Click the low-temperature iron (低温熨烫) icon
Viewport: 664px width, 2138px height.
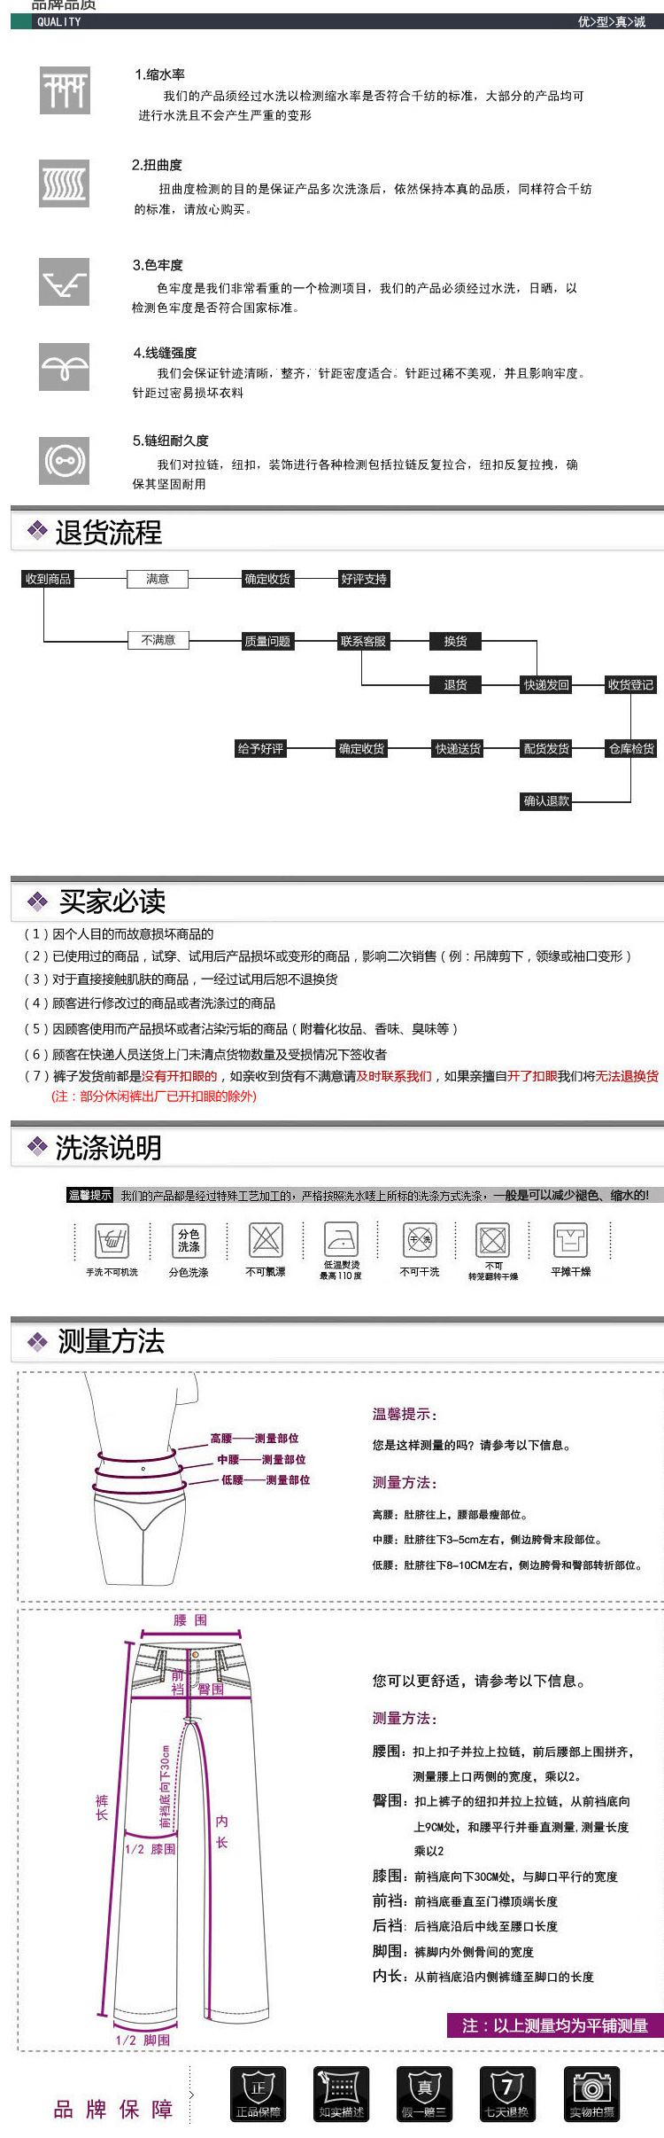point(341,1239)
